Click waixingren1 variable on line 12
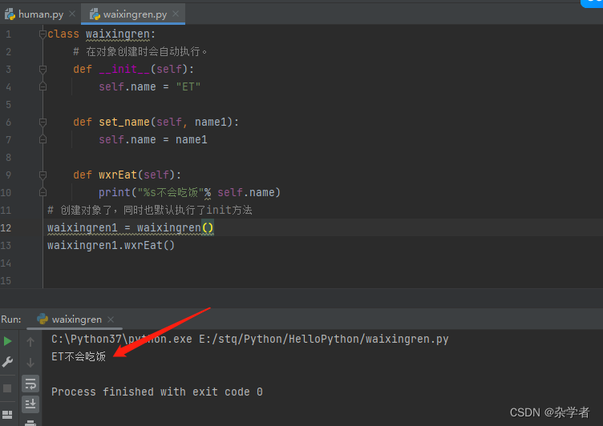The width and height of the screenshot is (603, 426). pyautogui.click(x=83, y=227)
